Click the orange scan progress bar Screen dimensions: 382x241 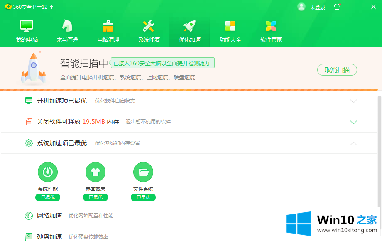189,90
